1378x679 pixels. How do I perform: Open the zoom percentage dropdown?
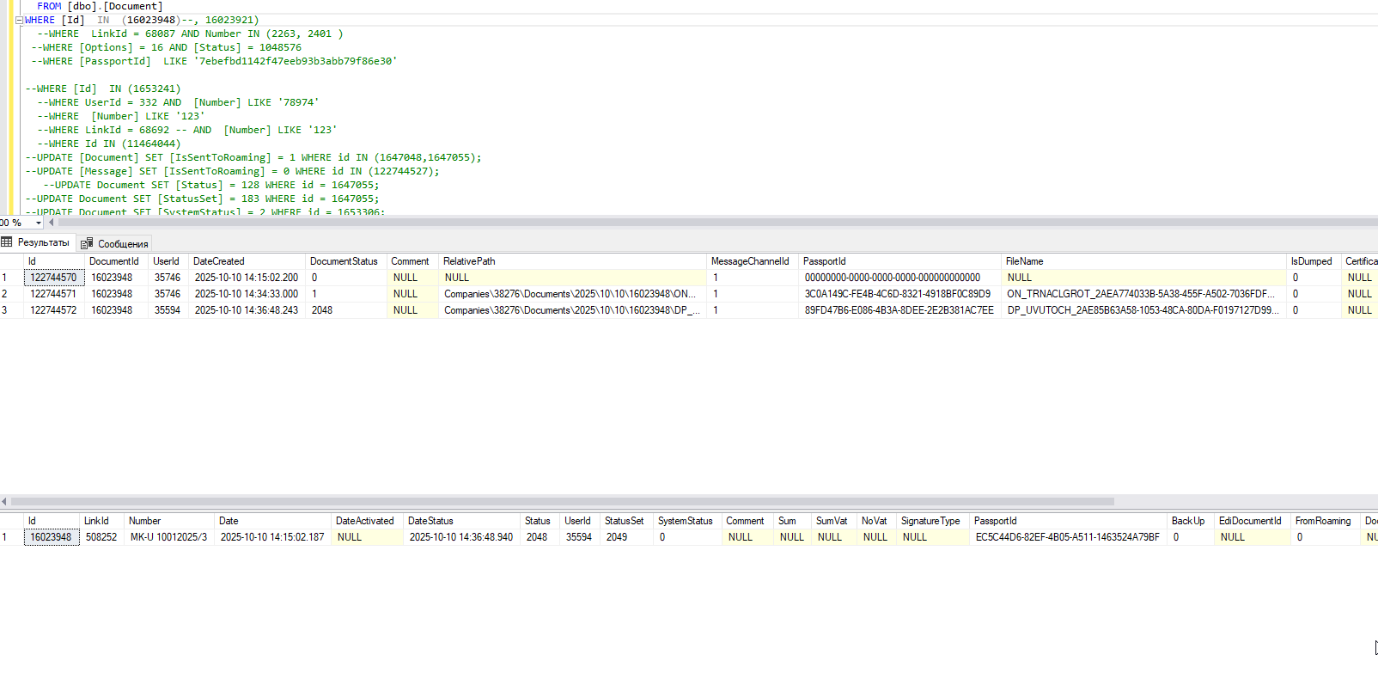pyautogui.click(x=38, y=223)
